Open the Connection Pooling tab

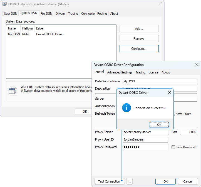[x=94, y=13]
